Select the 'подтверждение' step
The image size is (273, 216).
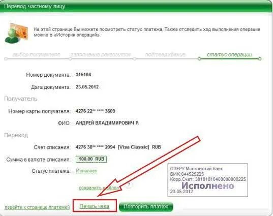(165, 55)
